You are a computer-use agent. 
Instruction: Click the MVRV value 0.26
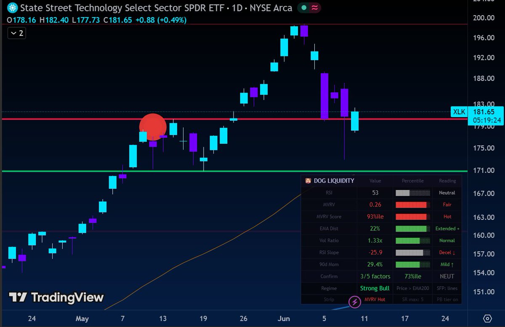pos(375,205)
